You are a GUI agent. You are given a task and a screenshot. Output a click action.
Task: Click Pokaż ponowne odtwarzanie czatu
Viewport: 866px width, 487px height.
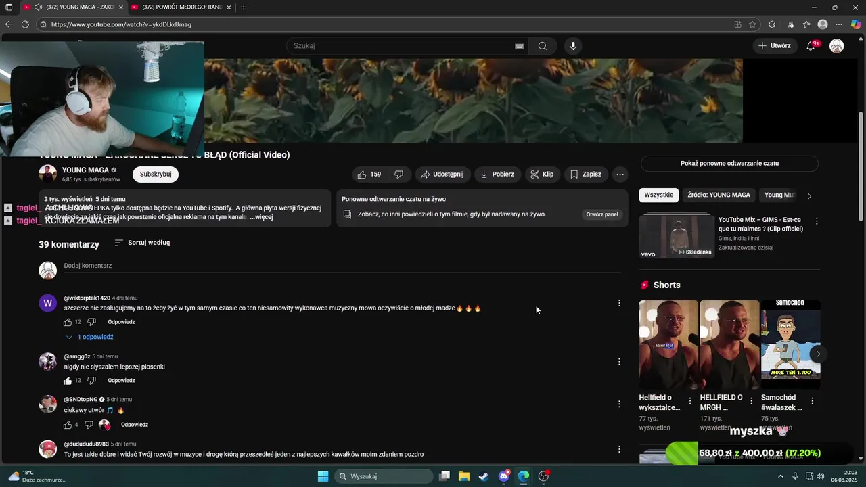729,164
